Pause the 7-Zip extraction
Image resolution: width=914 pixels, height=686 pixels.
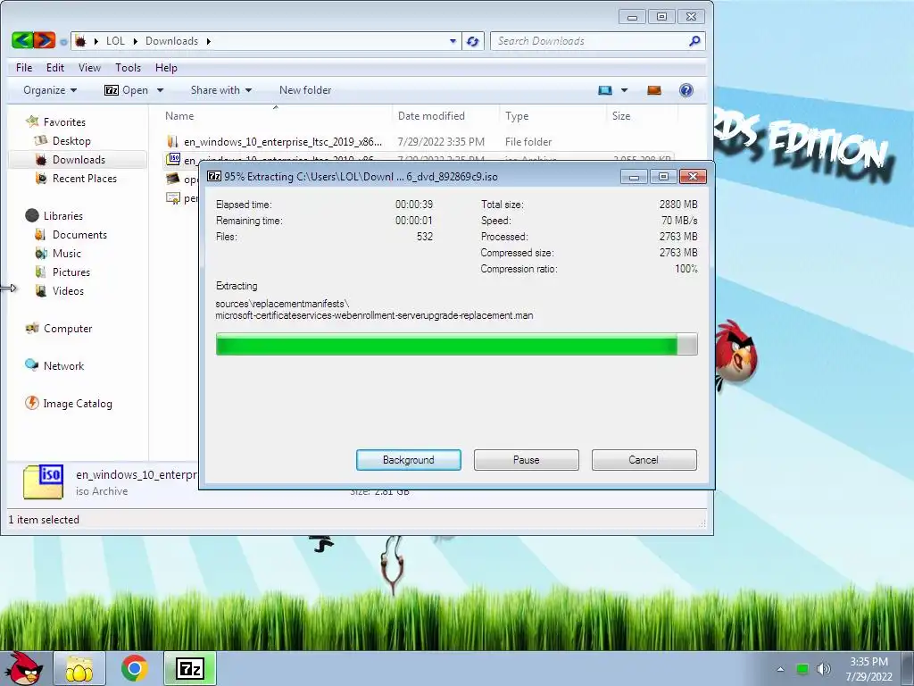[x=527, y=460]
